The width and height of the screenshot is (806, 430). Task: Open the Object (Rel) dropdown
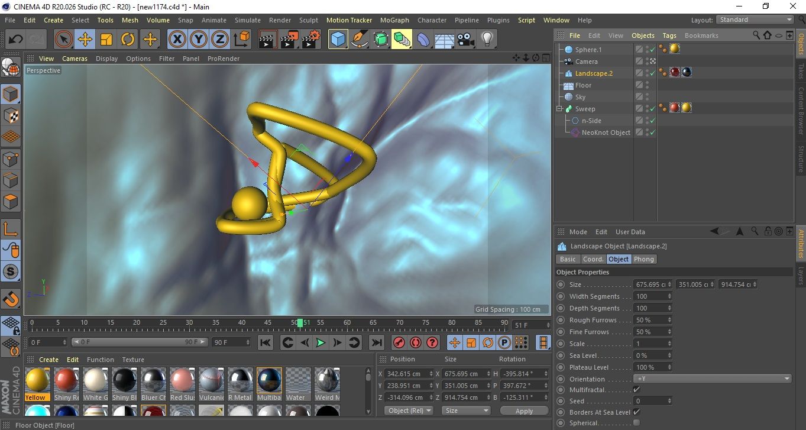tap(408, 410)
